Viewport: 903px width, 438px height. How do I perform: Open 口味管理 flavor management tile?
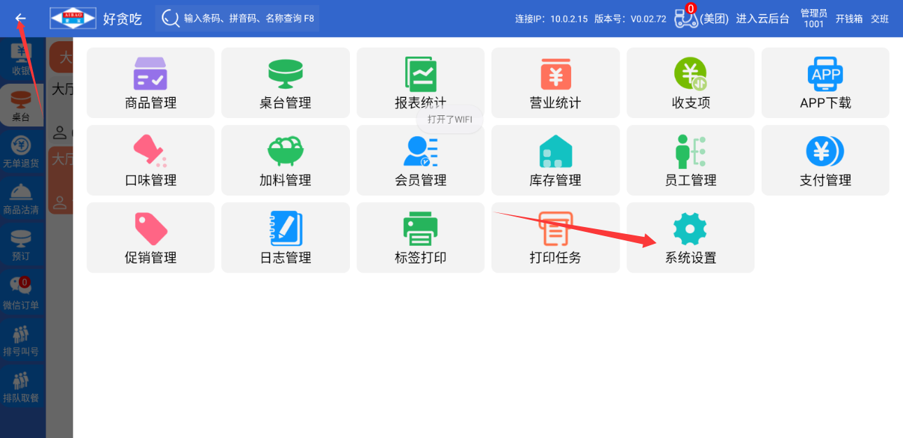click(x=150, y=160)
